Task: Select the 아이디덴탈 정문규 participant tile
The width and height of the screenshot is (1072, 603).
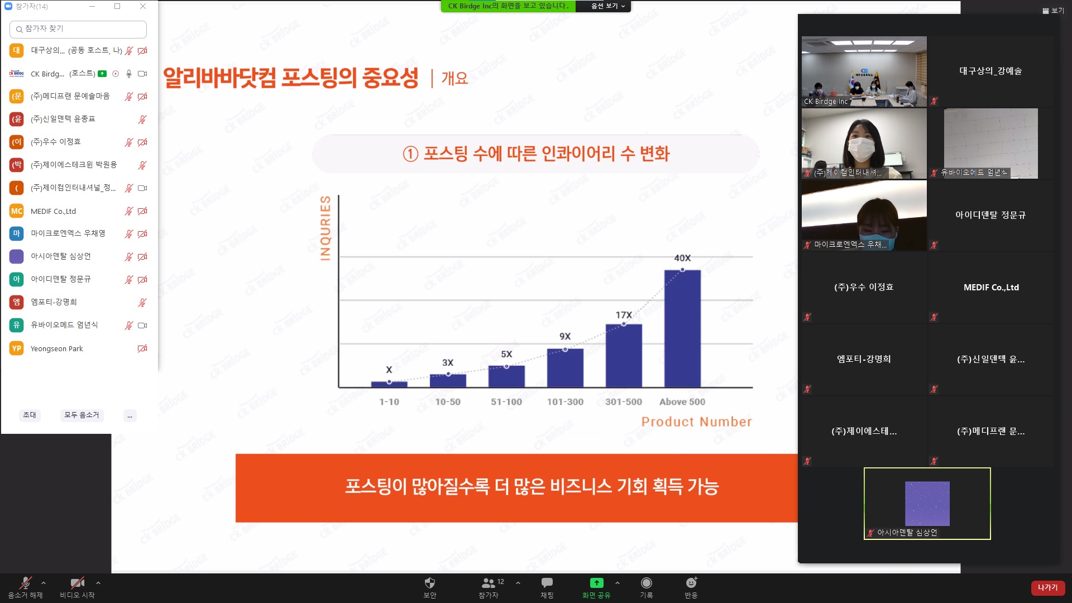Action: (991, 216)
